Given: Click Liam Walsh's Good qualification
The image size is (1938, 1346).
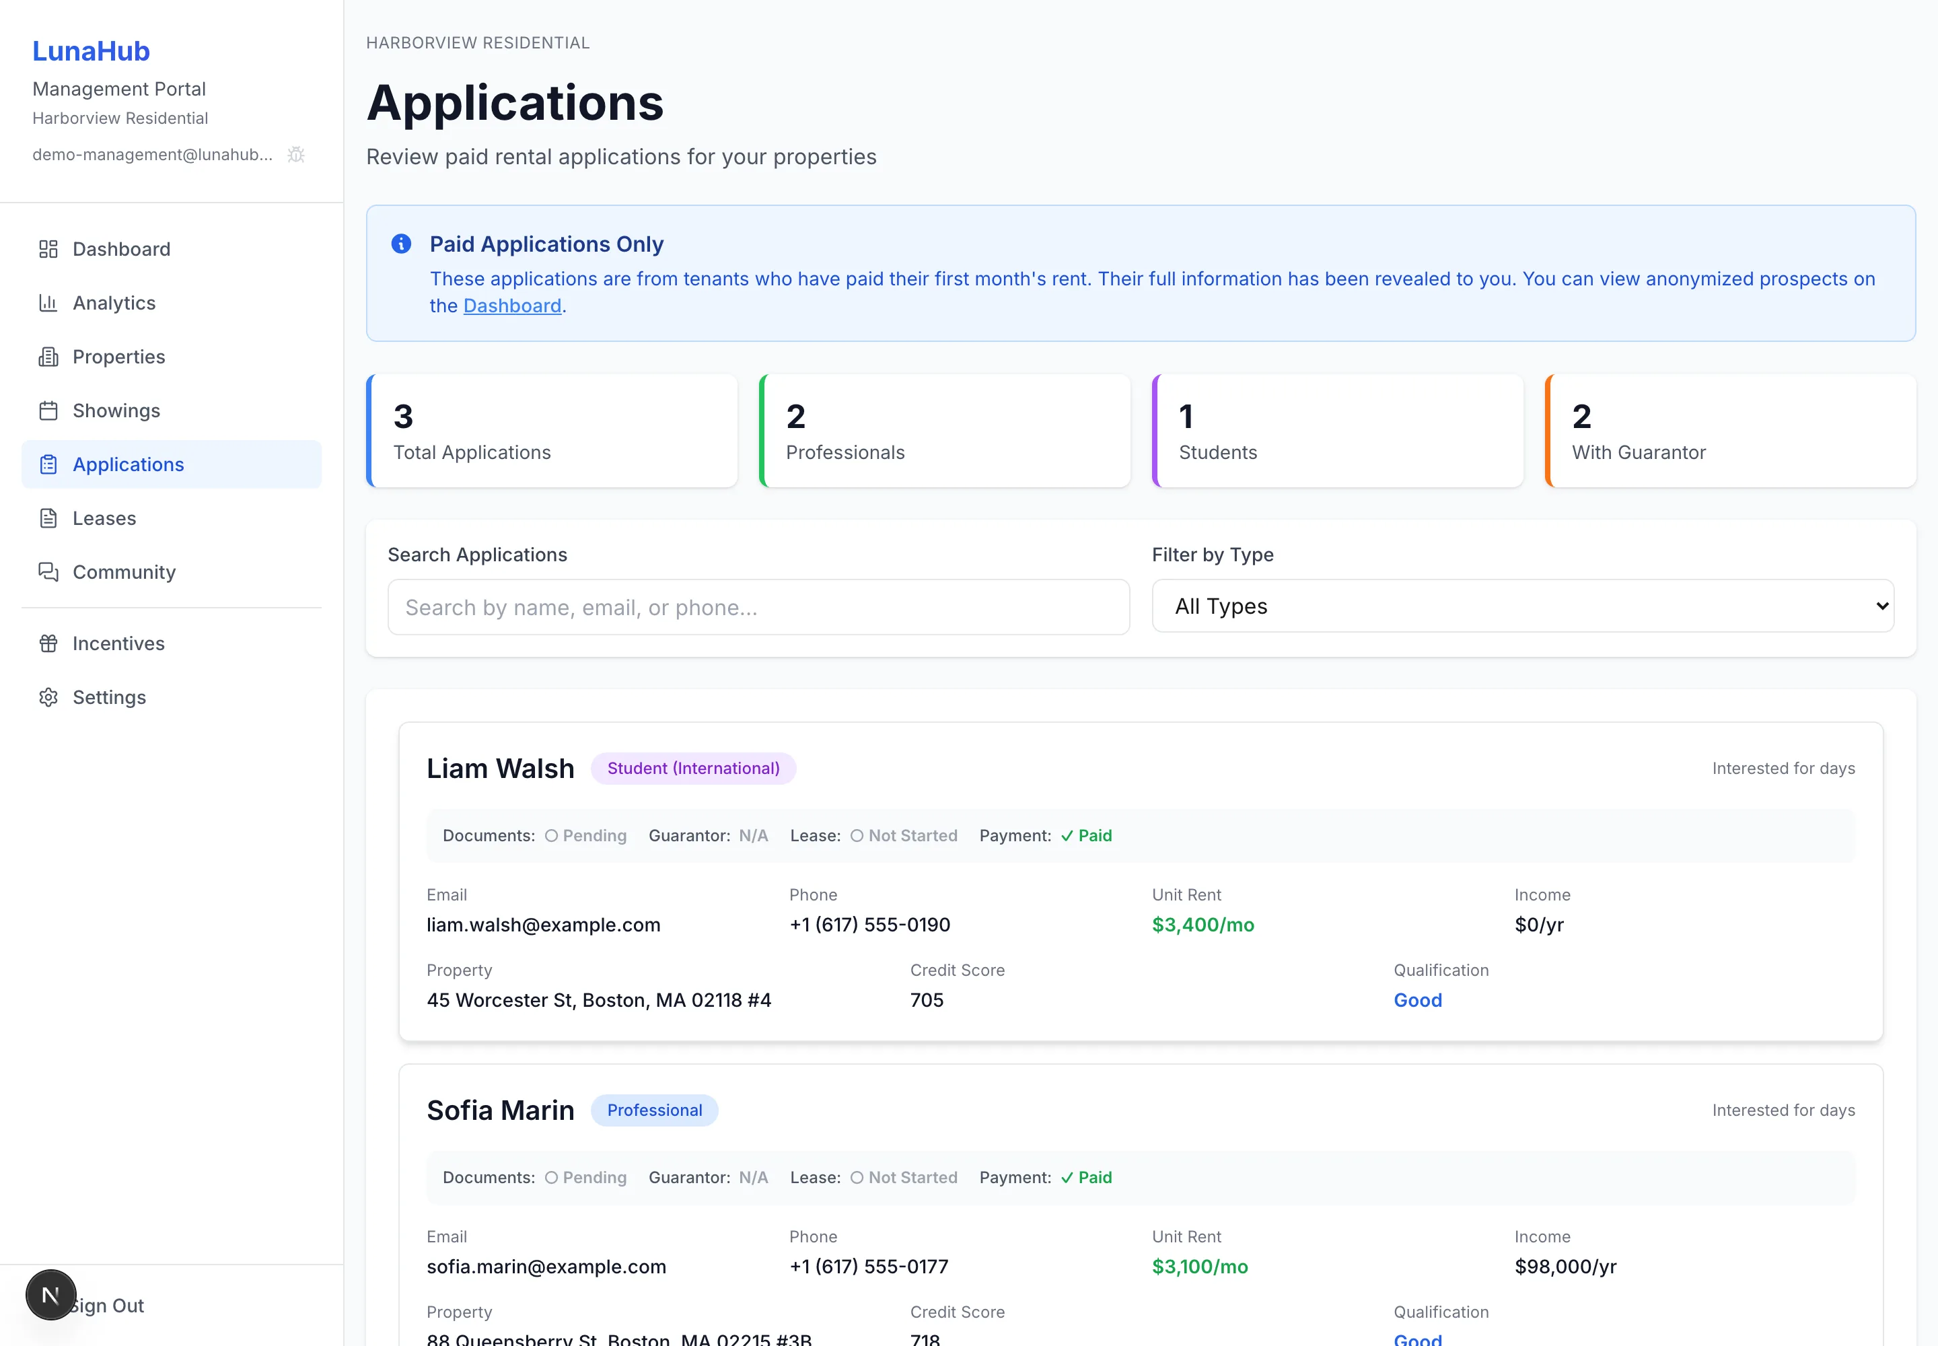Looking at the screenshot, I should [1418, 1000].
